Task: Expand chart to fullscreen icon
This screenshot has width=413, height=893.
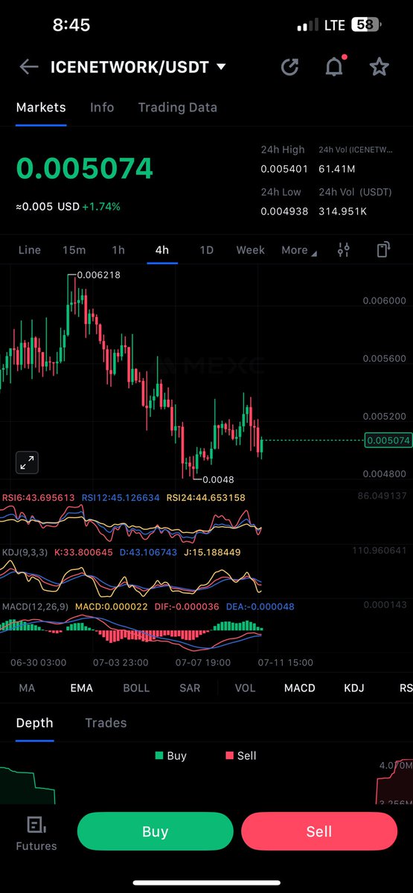Action: point(27,463)
